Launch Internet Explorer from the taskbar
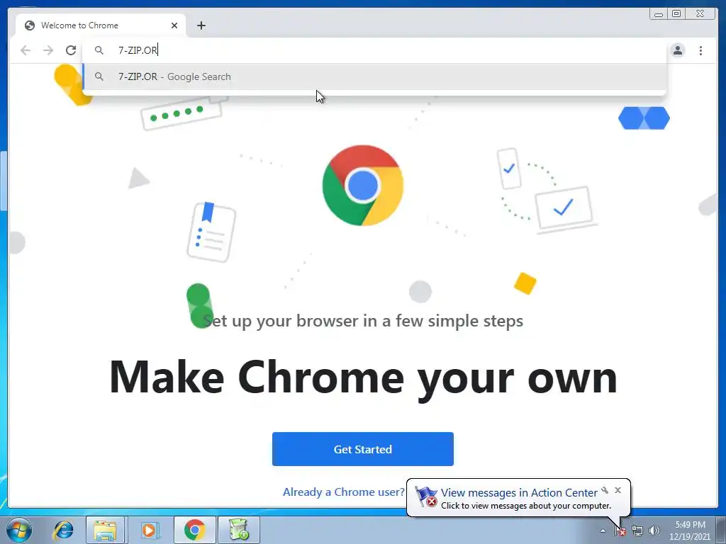 (63, 530)
